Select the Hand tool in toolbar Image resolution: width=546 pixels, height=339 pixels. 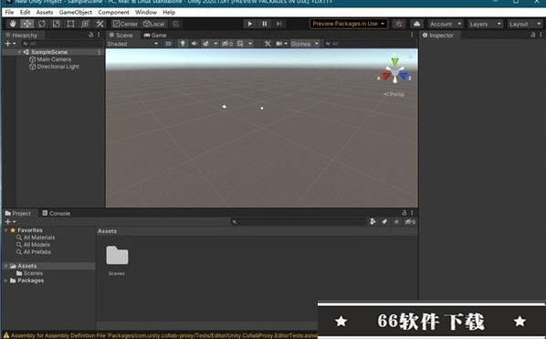pos(13,24)
